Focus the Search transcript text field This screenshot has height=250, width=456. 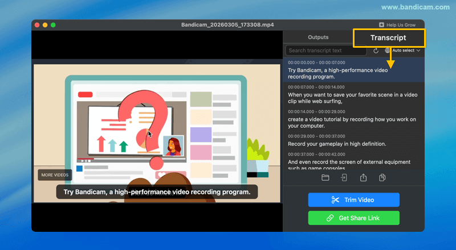pos(327,51)
